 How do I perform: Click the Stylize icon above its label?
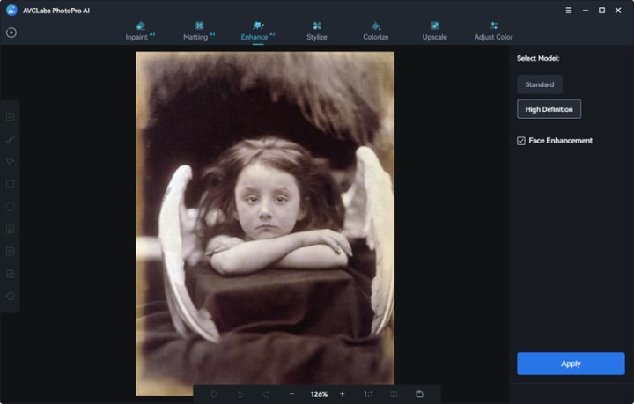[317, 26]
